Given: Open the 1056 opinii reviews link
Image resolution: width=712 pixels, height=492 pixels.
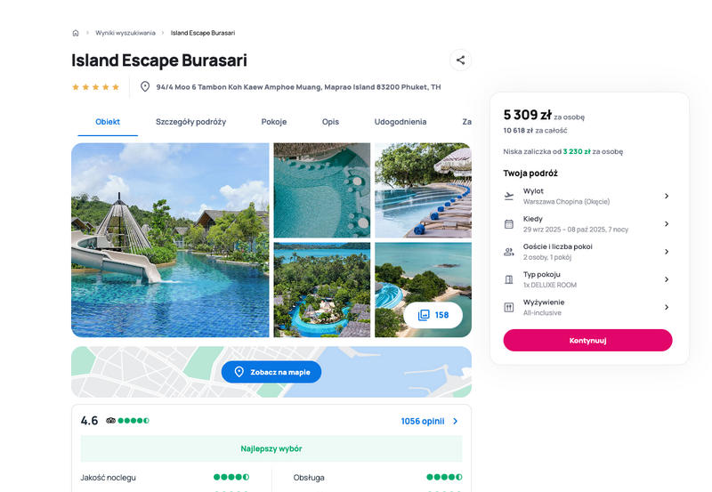Looking at the screenshot, I should (429, 421).
